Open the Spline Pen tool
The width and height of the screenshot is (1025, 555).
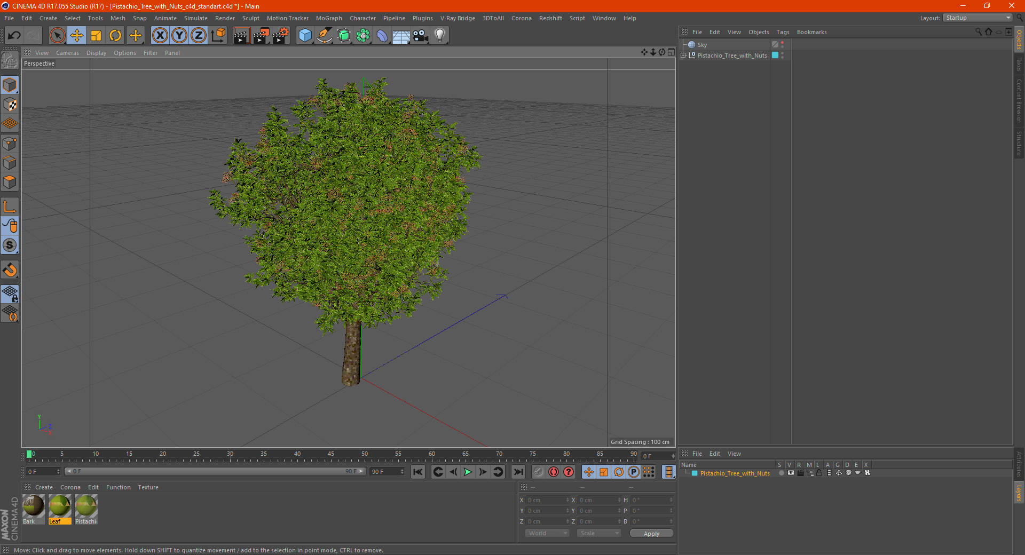tap(325, 36)
